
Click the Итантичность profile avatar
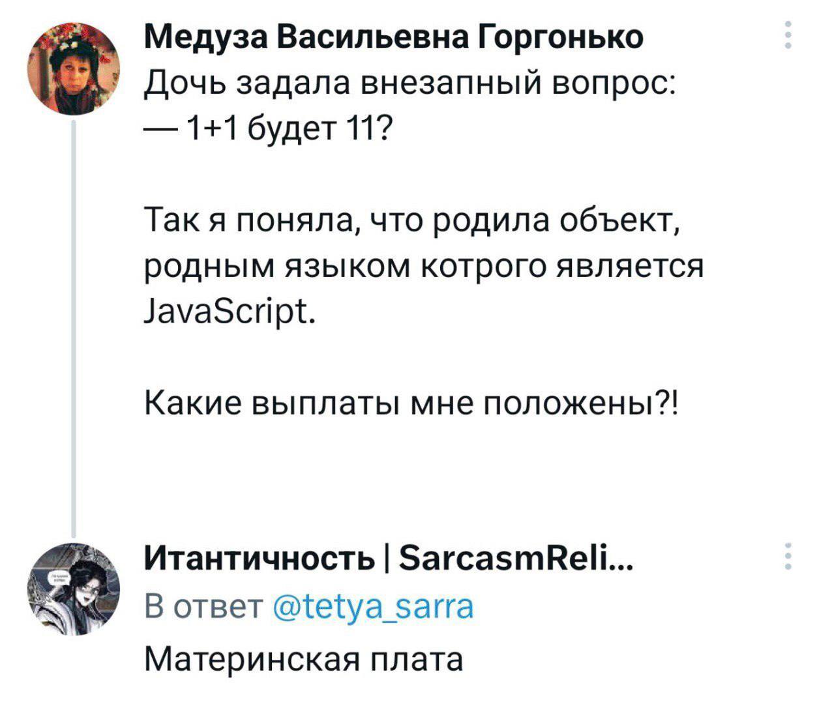pos(73,589)
